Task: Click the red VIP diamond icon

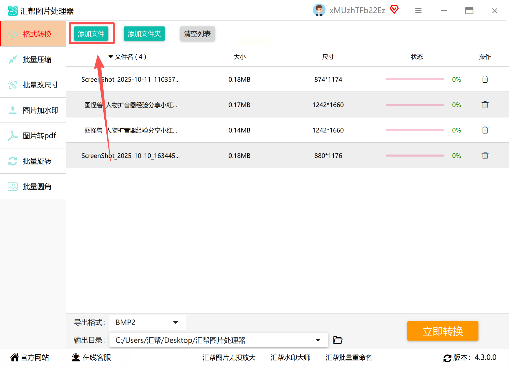Action: [x=394, y=10]
